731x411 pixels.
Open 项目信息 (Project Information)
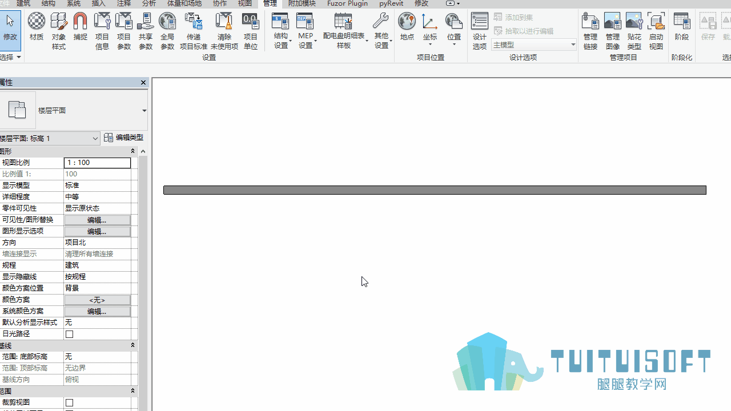(102, 31)
